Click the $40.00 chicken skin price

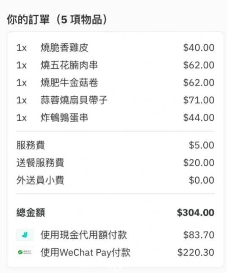(x=199, y=48)
